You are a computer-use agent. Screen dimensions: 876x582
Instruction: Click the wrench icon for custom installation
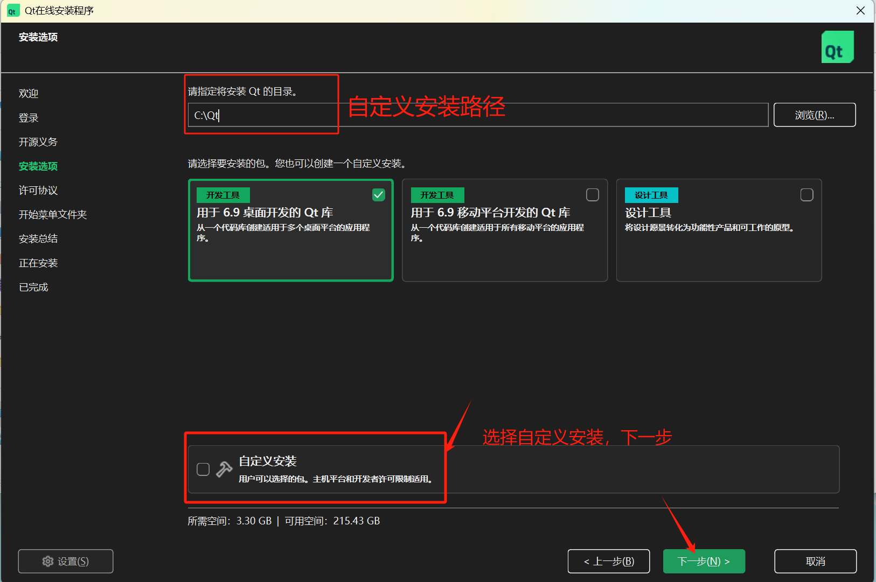[x=224, y=469]
